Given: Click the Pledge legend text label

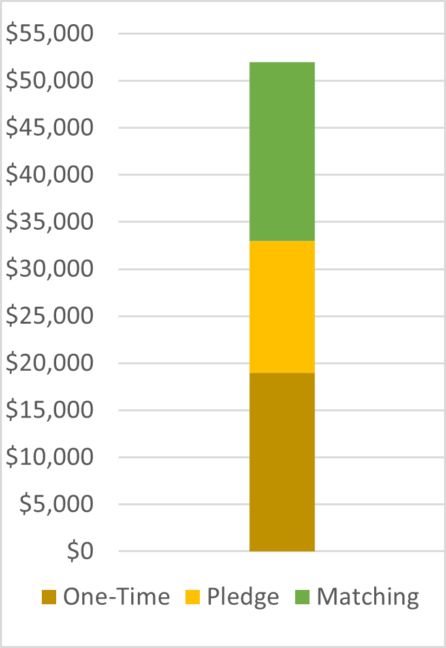Looking at the screenshot, I should pos(243,597).
